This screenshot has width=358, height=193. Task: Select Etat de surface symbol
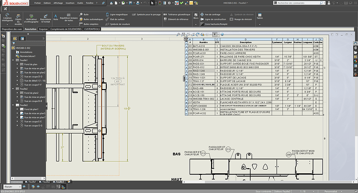115,19
